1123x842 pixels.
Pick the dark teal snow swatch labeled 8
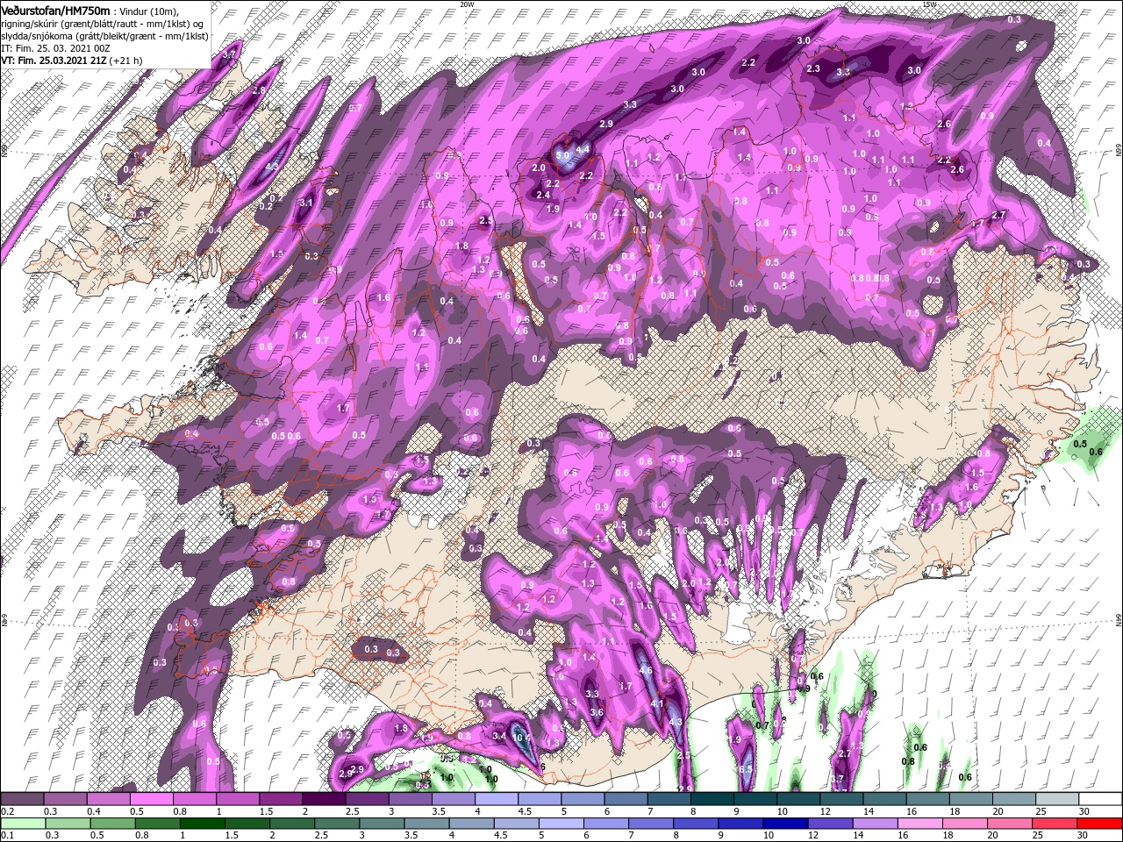click(711, 799)
